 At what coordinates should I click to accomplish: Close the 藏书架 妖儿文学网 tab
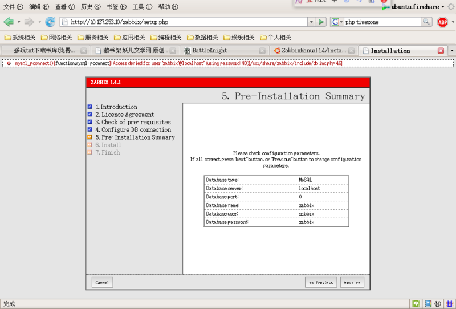tap(173, 51)
